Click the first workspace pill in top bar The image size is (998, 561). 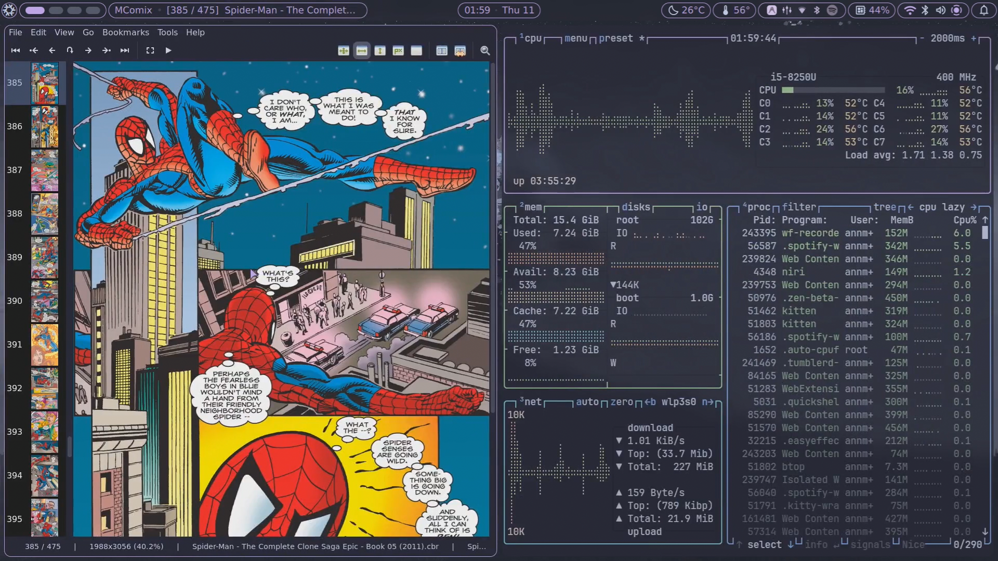click(35, 10)
